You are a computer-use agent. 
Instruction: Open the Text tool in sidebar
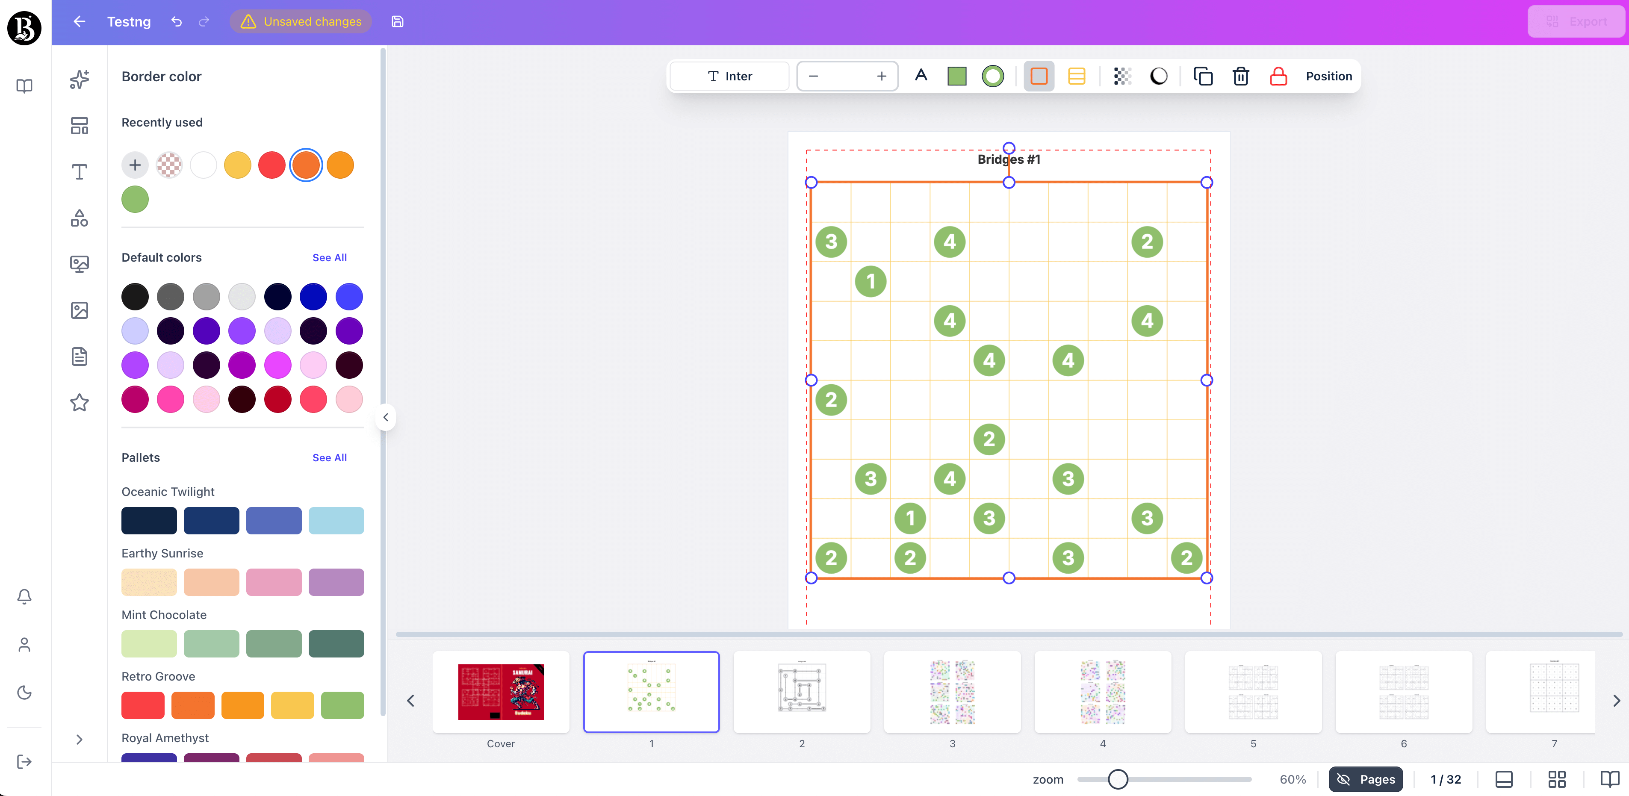click(79, 171)
